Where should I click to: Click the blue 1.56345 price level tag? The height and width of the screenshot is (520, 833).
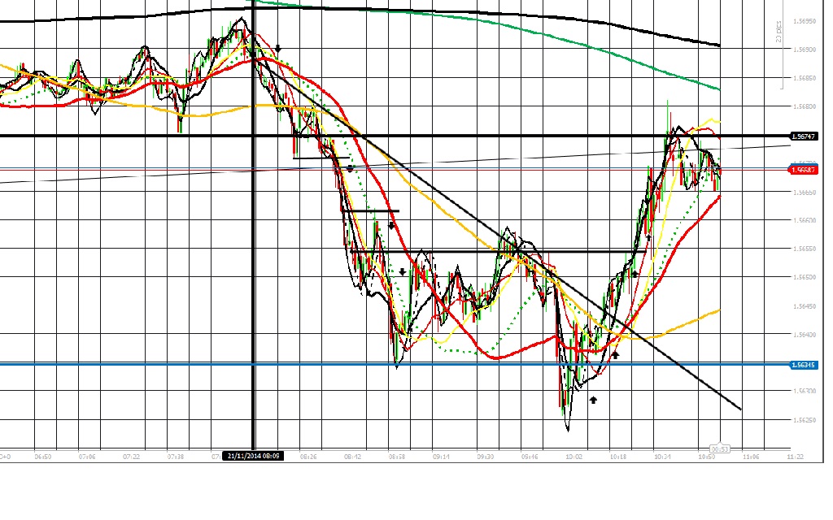point(803,365)
